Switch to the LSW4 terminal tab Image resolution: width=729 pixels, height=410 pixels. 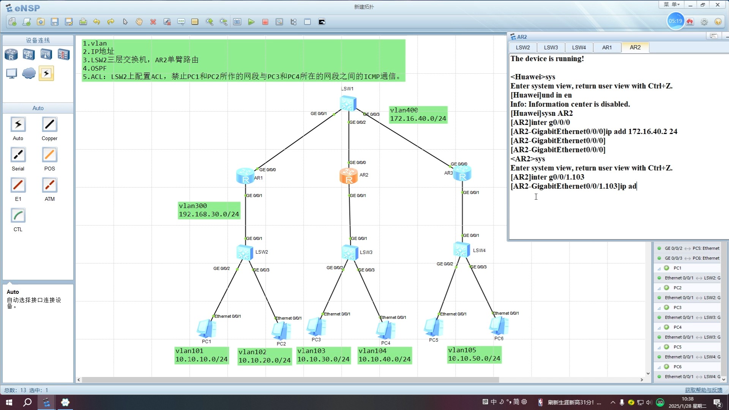(x=579, y=47)
